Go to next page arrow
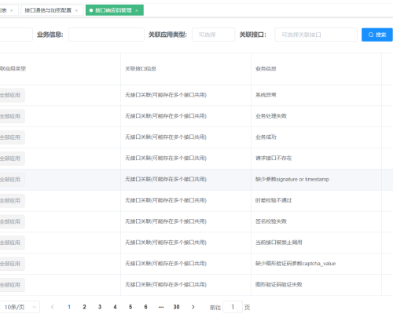This screenshot has width=393, height=314. pyautogui.click(x=193, y=307)
